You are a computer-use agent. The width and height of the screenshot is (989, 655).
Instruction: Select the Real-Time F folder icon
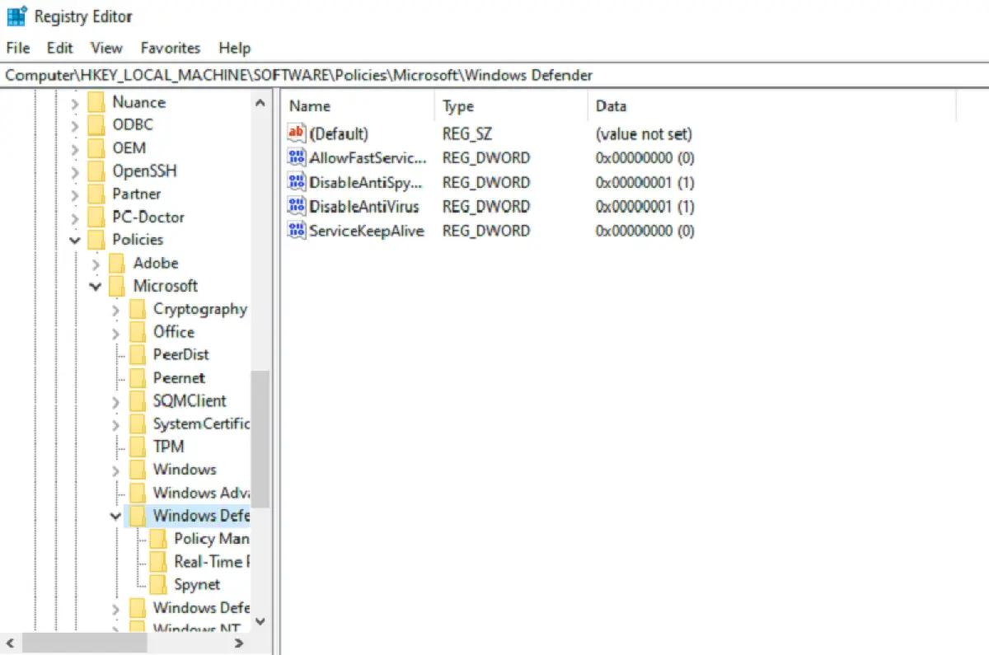(159, 562)
